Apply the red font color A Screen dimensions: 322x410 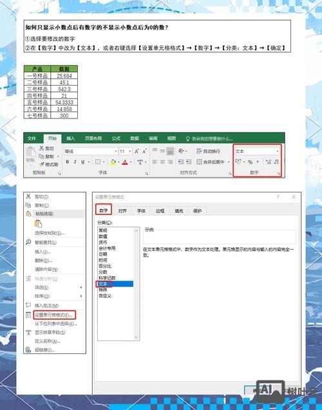coord(125,162)
